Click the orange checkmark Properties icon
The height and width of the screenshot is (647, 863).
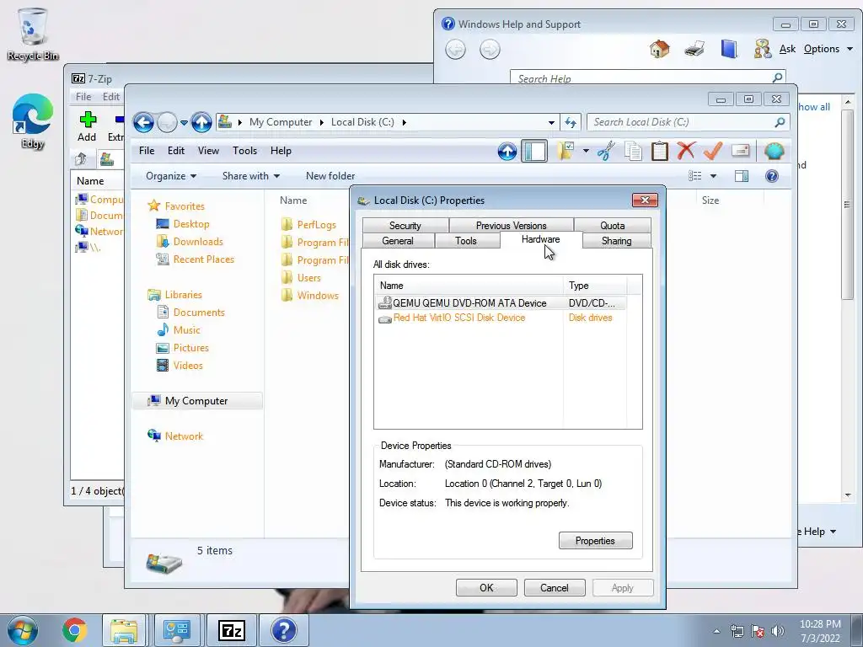(x=713, y=151)
